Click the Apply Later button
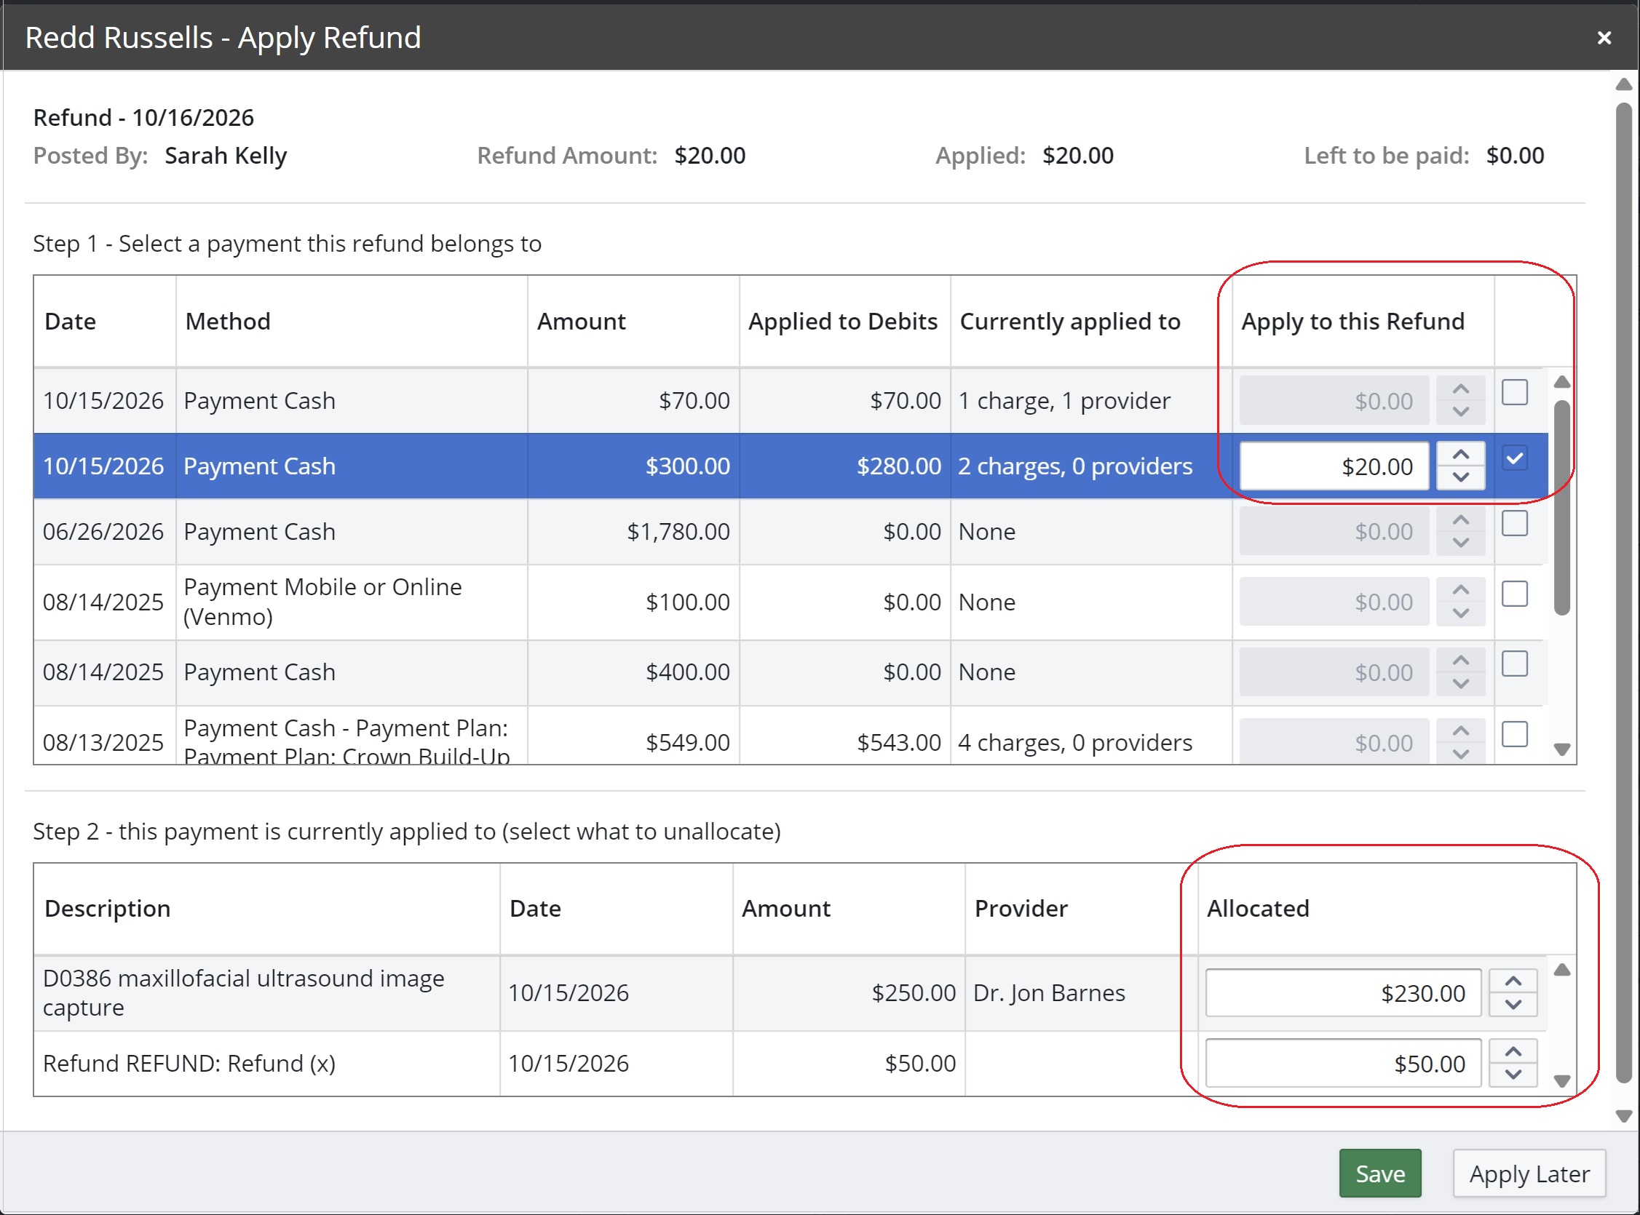1640x1215 pixels. [x=1529, y=1173]
